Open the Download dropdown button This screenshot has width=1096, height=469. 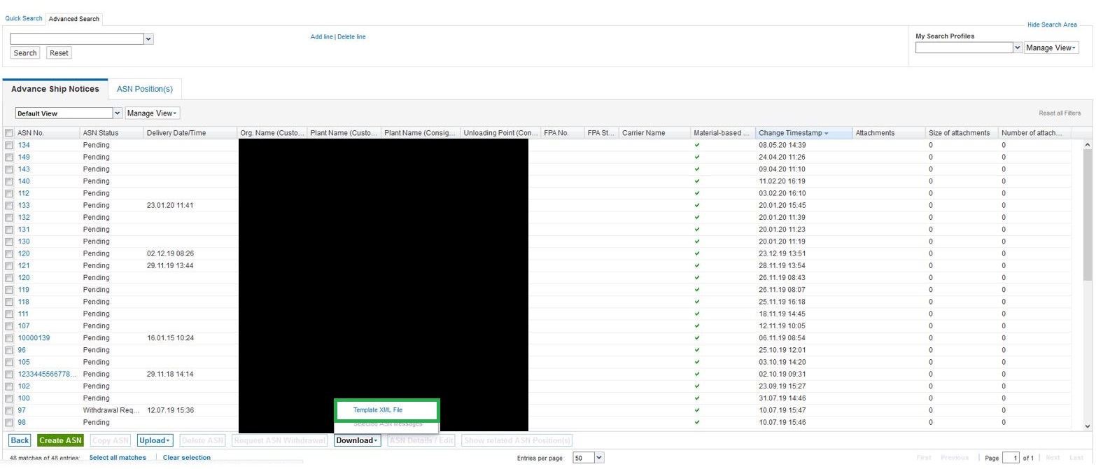click(x=357, y=440)
